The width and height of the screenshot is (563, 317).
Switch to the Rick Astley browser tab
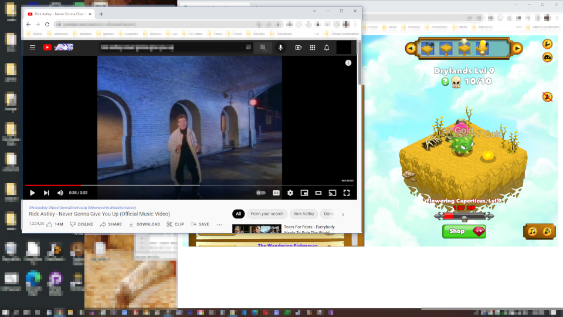click(x=59, y=14)
